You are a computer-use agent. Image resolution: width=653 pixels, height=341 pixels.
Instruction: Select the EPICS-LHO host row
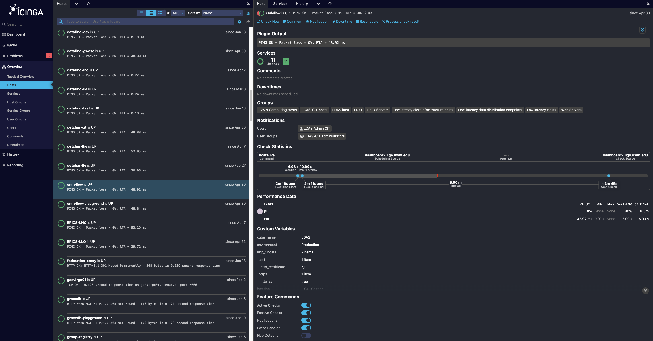[151, 228]
